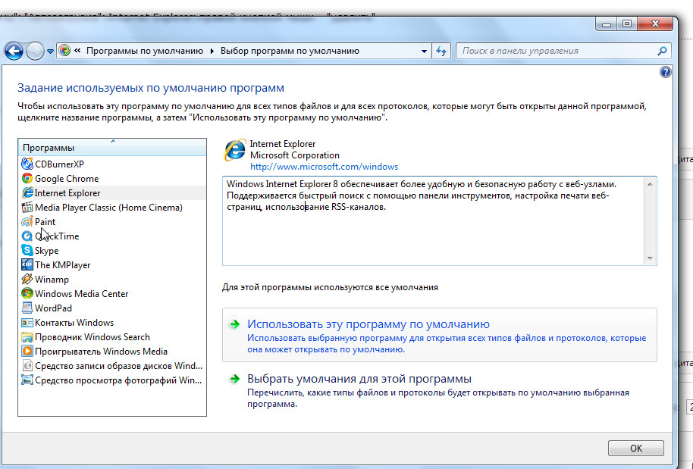The width and height of the screenshot is (693, 469).
Task: Click the description box scroll up arrow
Action: pos(650,183)
